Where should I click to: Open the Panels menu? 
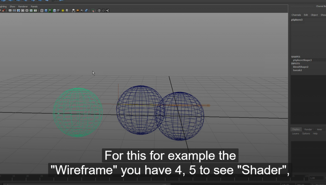[34, 7]
